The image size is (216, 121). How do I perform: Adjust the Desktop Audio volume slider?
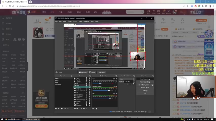pos(102,91)
